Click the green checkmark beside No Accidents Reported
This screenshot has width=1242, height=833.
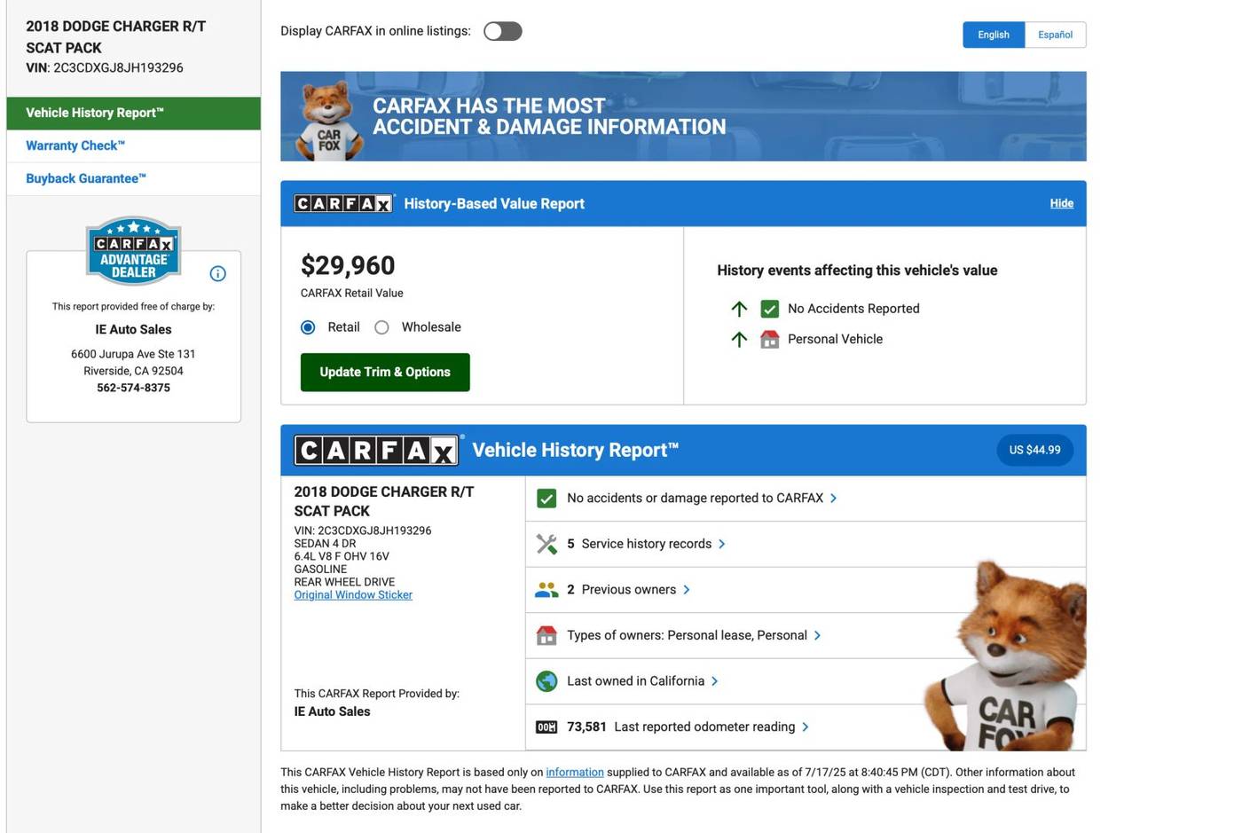tap(769, 309)
